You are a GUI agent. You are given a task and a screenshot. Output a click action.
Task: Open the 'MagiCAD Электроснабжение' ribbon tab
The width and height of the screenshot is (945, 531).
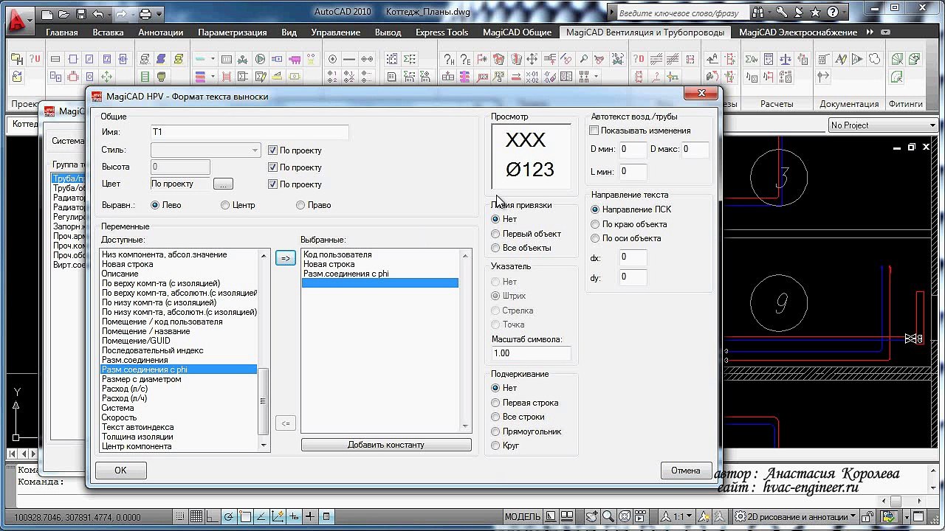tap(798, 32)
